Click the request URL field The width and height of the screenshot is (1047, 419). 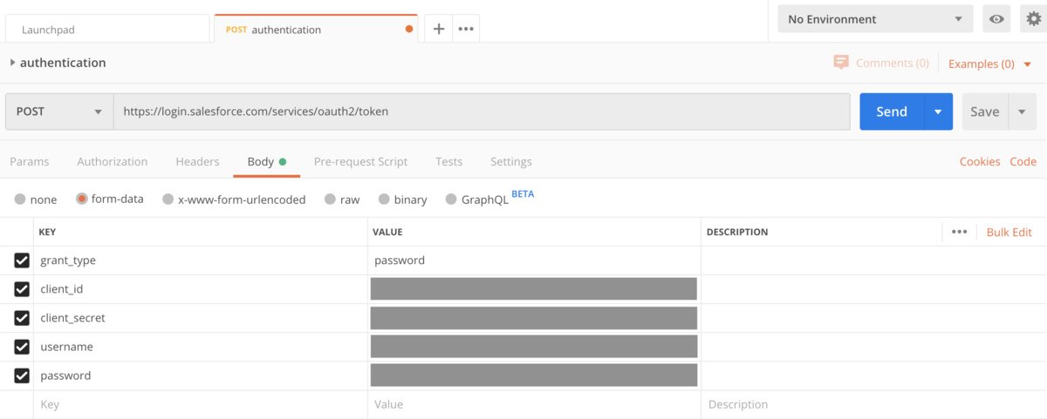click(482, 112)
